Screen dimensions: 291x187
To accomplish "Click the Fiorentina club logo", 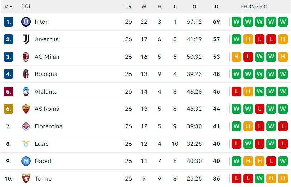I will tap(26, 126).
